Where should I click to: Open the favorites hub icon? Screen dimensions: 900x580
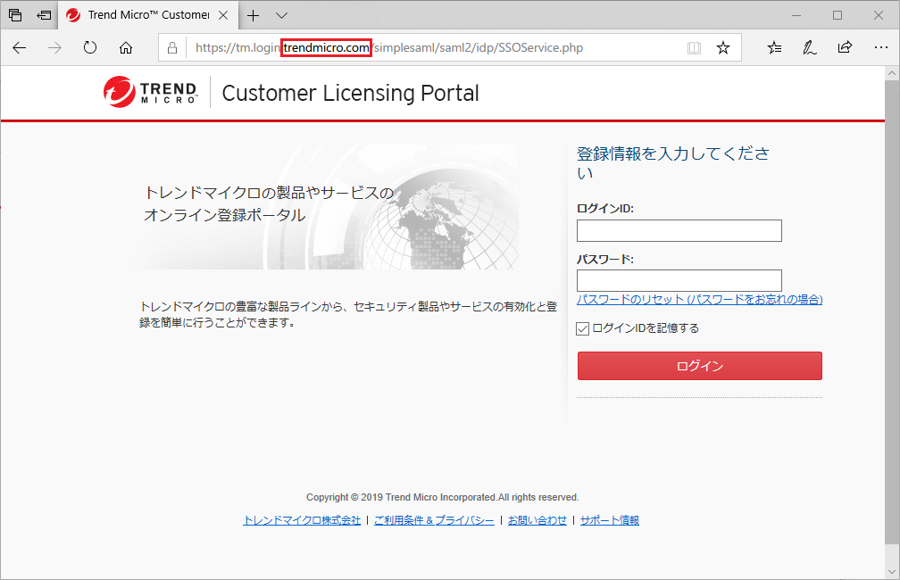pyautogui.click(x=774, y=47)
